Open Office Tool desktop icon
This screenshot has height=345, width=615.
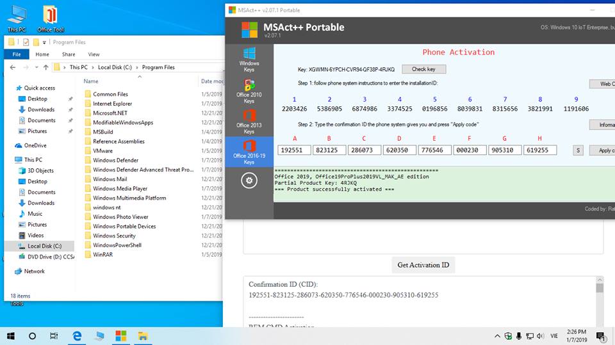(50, 19)
